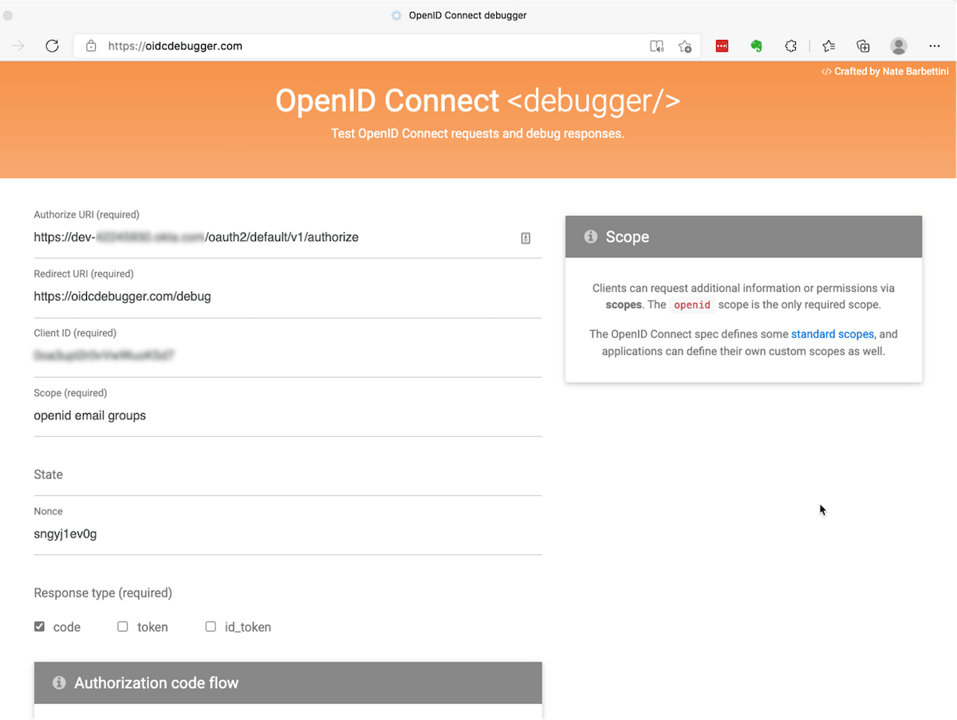Viewport: 957px width, 720px height.
Task: Open the Extensions puzzle piece icon
Action: click(790, 46)
